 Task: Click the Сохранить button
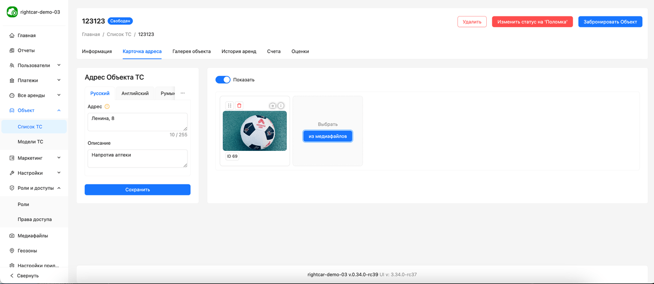[x=137, y=190]
